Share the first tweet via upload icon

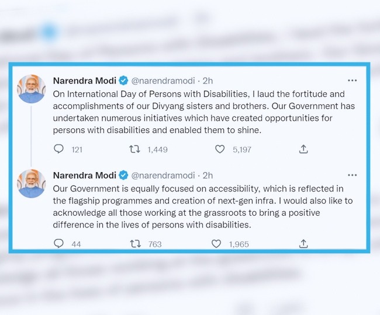tap(303, 149)
